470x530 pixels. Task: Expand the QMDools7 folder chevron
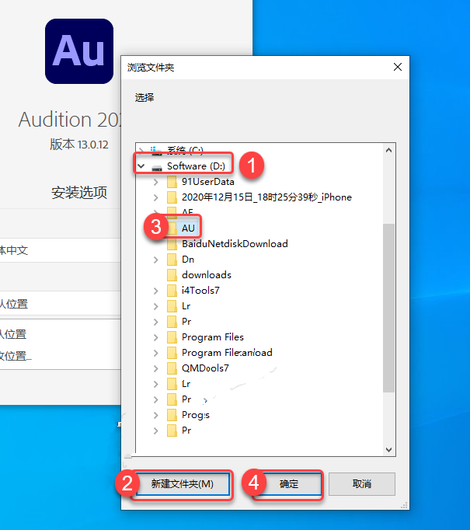tap(156, 368)
